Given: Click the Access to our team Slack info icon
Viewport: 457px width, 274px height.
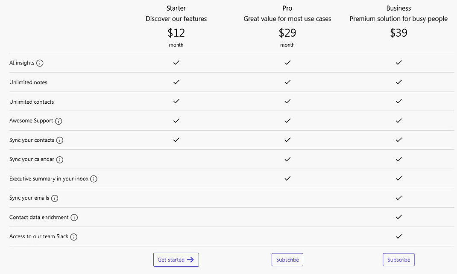Looking at the screenshot, I should coord(73,237).
